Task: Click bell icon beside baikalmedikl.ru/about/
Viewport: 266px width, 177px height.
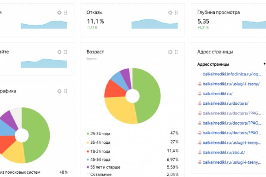Action: 199,152
